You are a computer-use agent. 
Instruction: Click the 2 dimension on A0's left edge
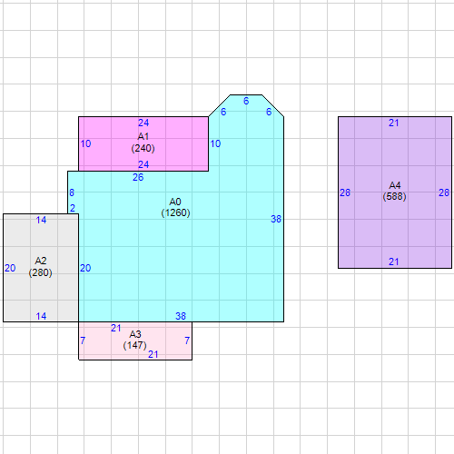click(73, 208)
